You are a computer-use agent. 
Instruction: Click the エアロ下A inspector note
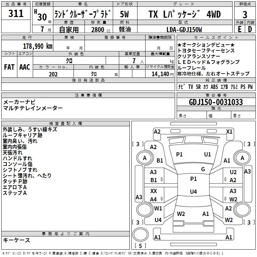14,187
